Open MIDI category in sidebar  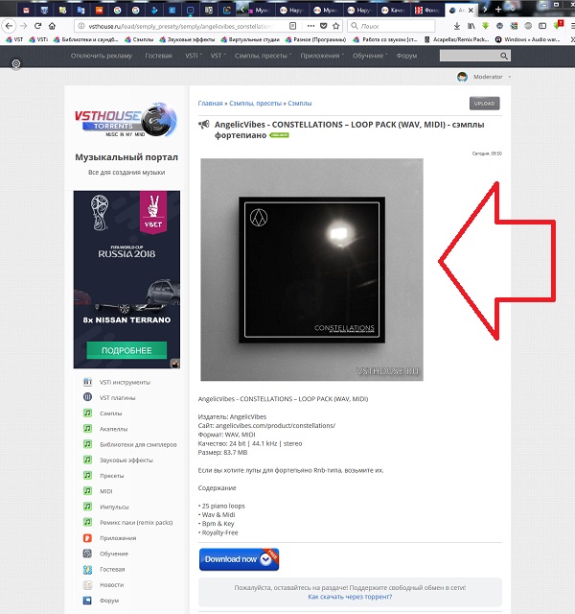pyautogui.click(x=106, y=491)
